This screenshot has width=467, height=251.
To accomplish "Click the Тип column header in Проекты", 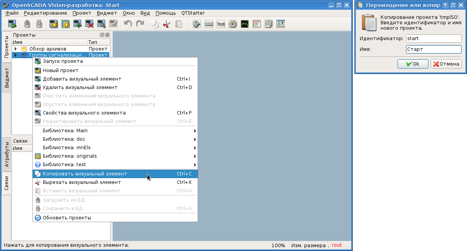I will pyautogui.click(x=98, y=42).
